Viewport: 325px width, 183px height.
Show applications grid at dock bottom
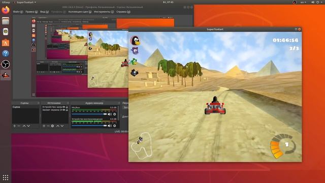click(6, 177)
